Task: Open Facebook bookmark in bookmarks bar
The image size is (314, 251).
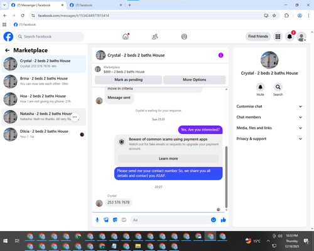Action: pyautogui.click(x=24, y=24)
